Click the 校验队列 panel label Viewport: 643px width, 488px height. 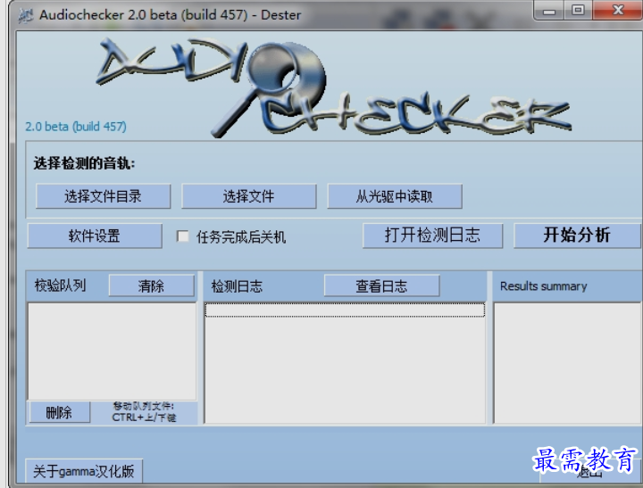pos(61,285)
